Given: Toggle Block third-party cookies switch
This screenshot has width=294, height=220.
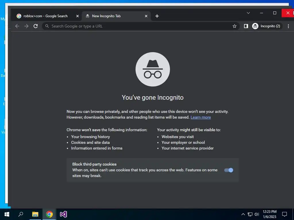Looking at the screenshot, I should coord(229,170).
